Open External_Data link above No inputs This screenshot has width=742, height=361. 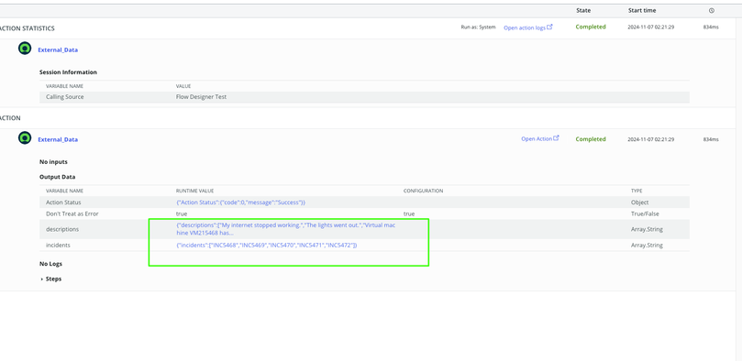point(58,139)
